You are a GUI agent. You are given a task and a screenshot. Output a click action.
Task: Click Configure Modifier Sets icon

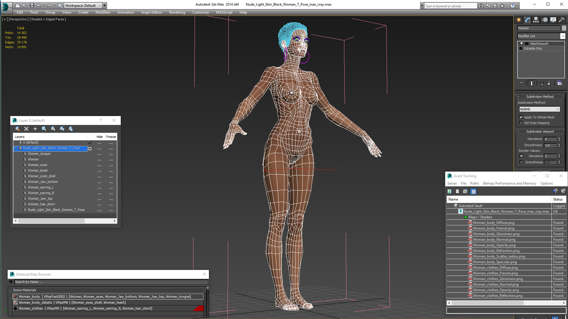[x=559, y=83]
